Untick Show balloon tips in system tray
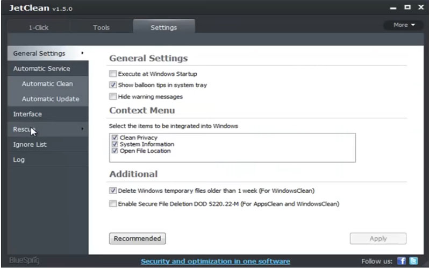 (x=113, y=85)
